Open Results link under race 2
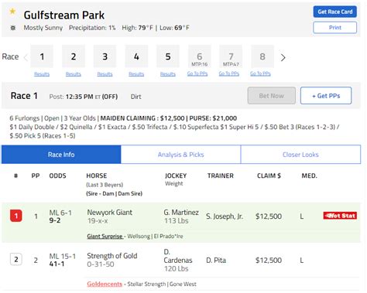This screenshot has height=293, width=367. click(x=74, y=74)
